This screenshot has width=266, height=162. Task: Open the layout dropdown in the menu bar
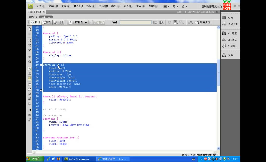[x=166, y=6]
